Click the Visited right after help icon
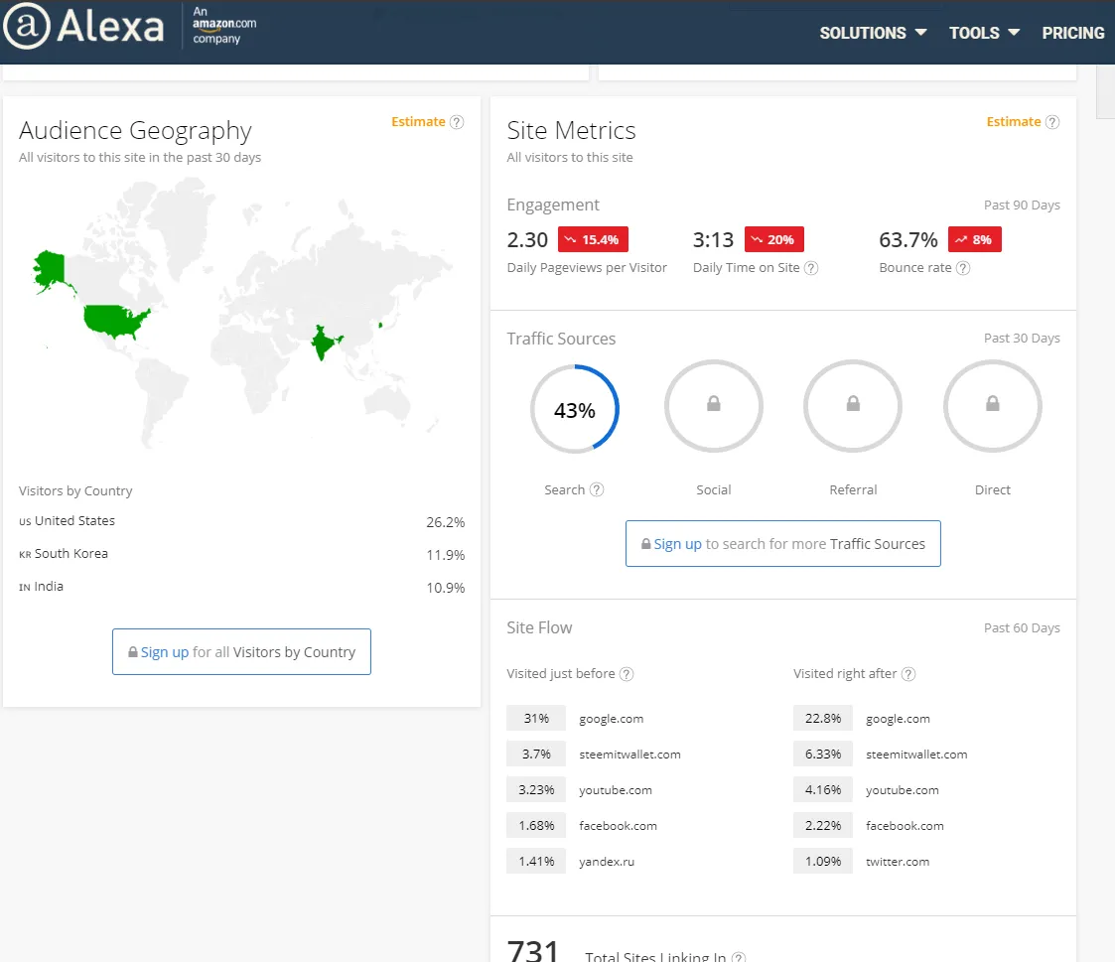This screenshot has width=1115, height=962. [908, 674]
